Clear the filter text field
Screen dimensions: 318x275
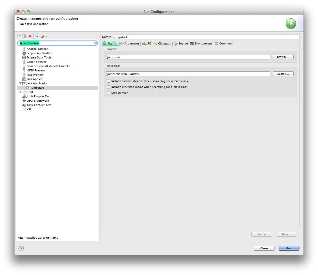96,43
